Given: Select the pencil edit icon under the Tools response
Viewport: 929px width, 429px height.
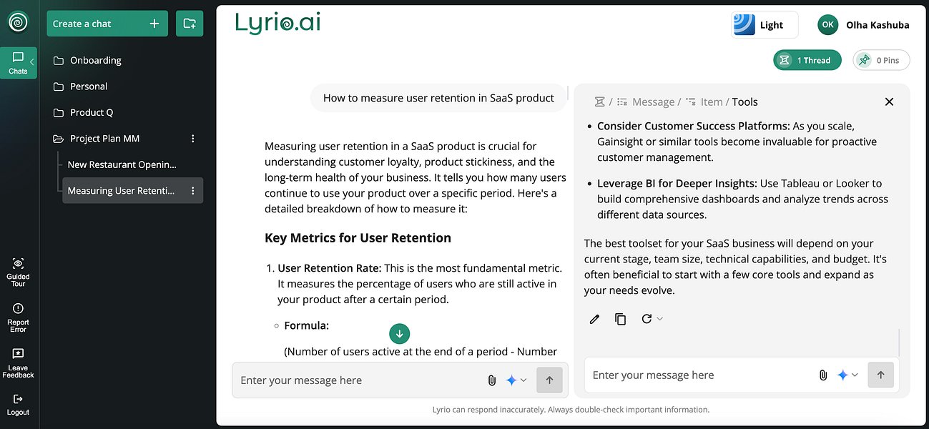Looking at the screenshot, I should tap(594, 319).
